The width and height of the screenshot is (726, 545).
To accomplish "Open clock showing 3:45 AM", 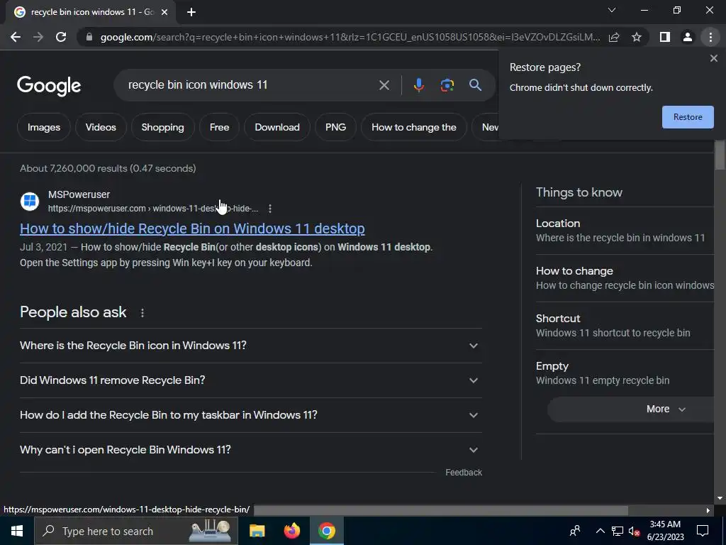I will tap(665, 531).
